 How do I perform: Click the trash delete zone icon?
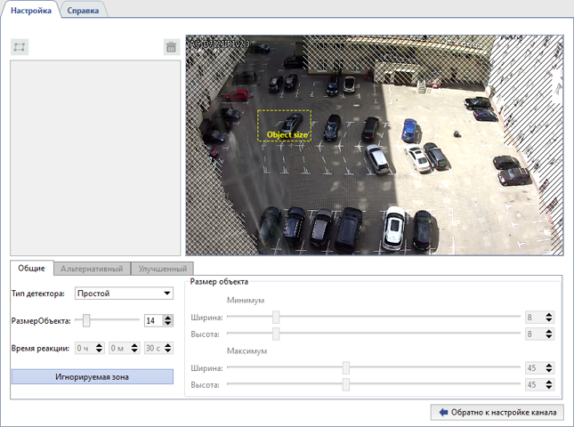[171, 47]
